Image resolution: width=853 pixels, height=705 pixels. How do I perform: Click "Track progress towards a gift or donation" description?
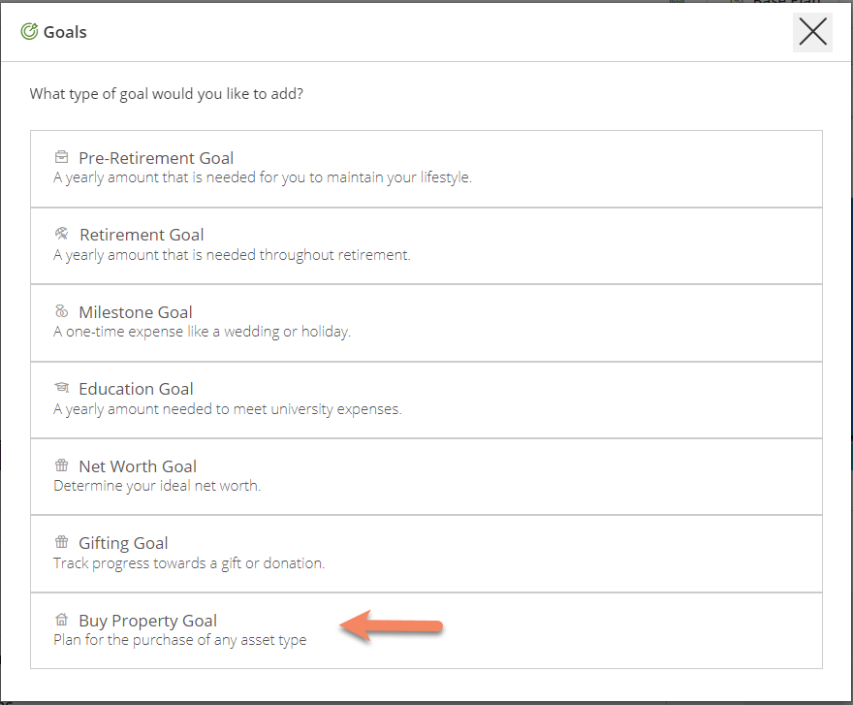pos(189,562)
